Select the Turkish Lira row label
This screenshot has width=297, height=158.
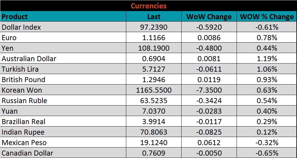click(x=20, y=69)
